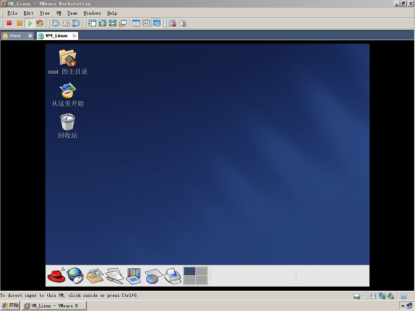Viewport: 415px width, 311px height.
Task: Reset the virtual machine using the circular arrows icon
Action: pyautogui.click(x=40, y=23)
